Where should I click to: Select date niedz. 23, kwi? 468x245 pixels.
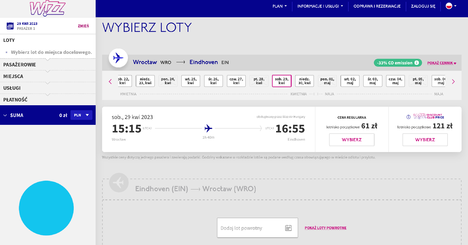pyautogui.click(x=145, y=81)
